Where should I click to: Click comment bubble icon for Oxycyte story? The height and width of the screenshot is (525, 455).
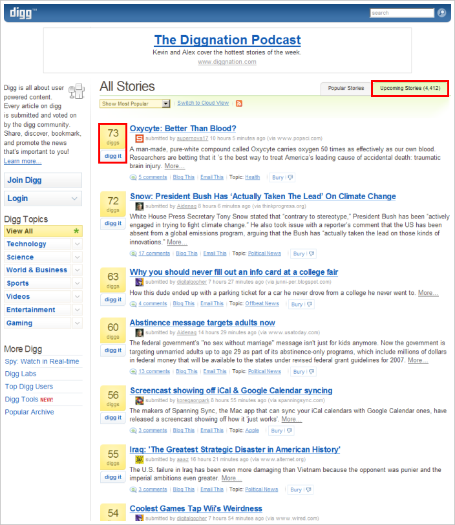[x=133, y=177]
